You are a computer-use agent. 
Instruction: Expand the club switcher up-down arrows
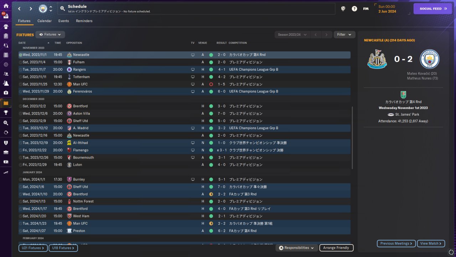tap(51, 9)
